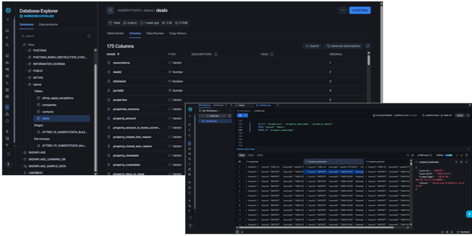
Task: Sort by the NAME column header
Action: tap(113, 54)
